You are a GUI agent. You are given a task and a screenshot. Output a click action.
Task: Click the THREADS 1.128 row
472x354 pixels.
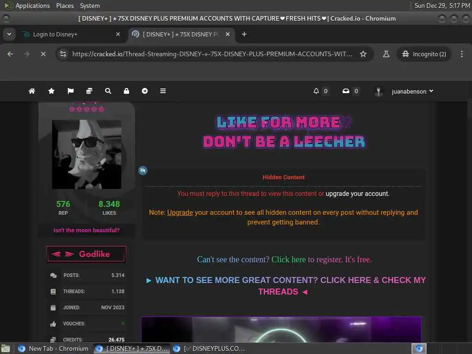87,291
